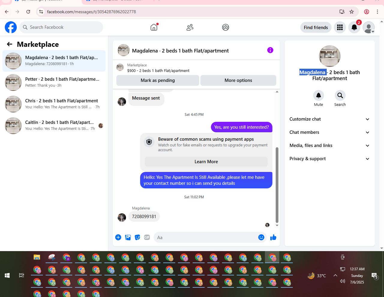Open the Home feed icon
This screenshot has width=384, height=297.
tap(154, 27)
